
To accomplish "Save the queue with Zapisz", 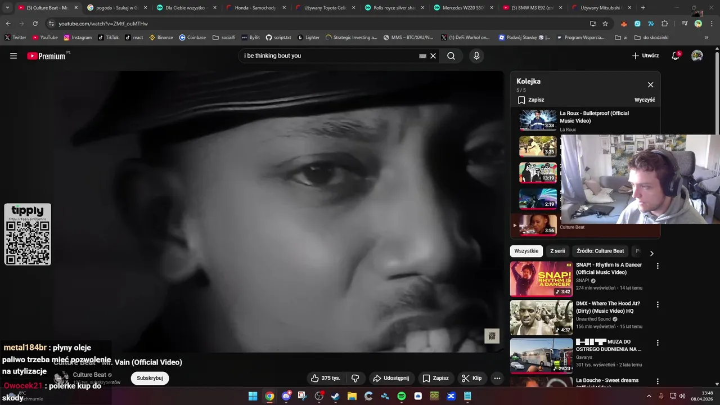I will (531, 100).
